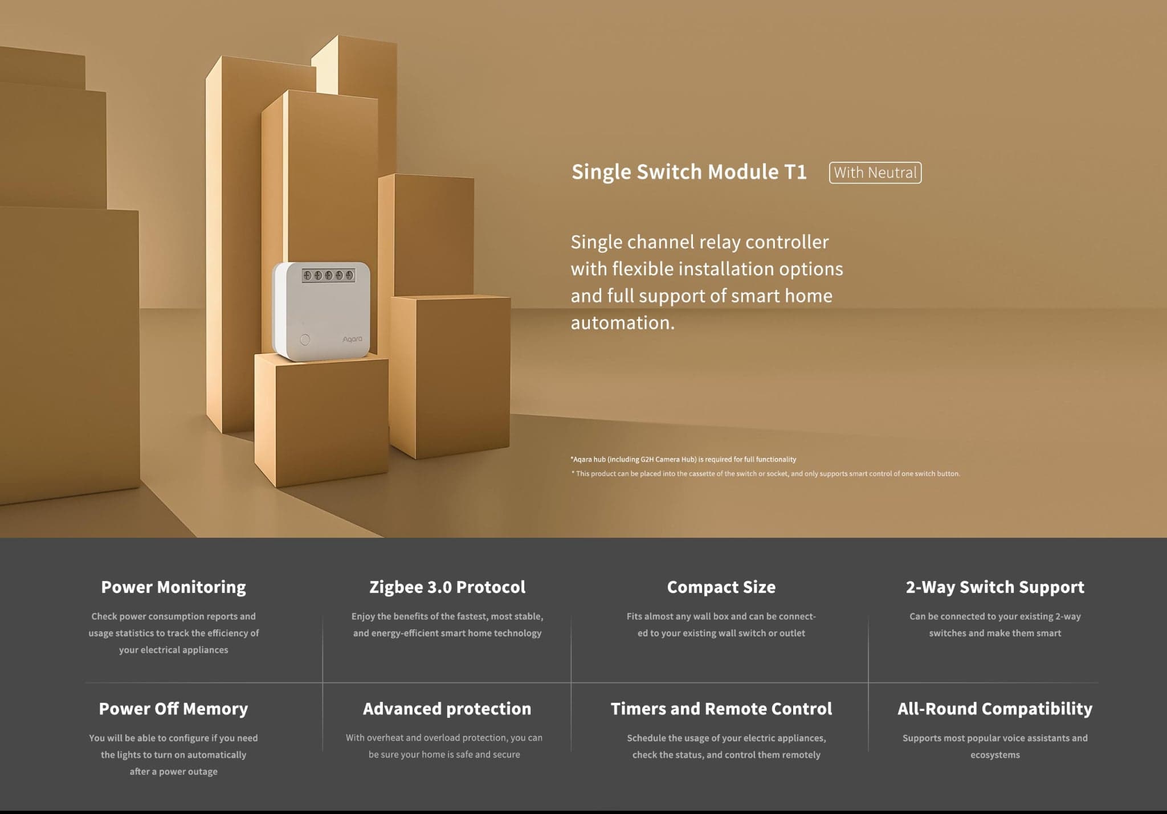Select the Power Off Memory heading
This screenshot has width=1167, height=814.
pos(173,709)
